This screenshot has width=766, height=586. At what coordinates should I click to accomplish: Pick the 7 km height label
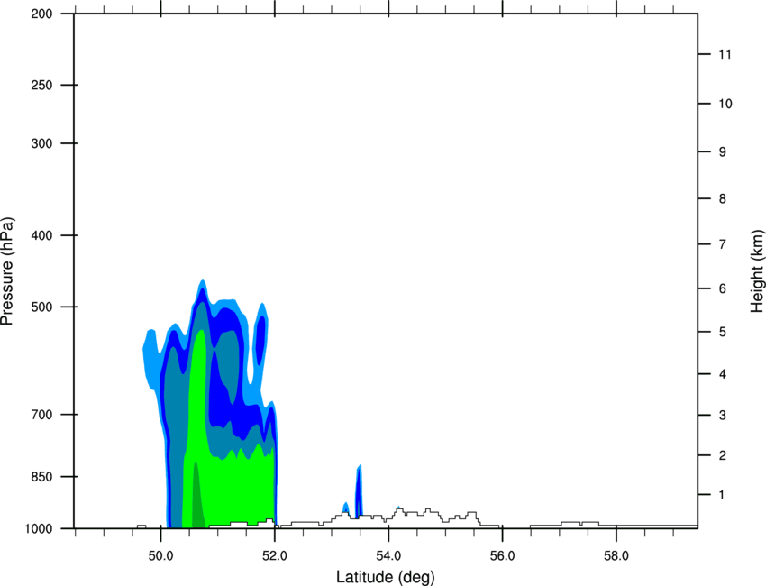click(x=723, y=244)
